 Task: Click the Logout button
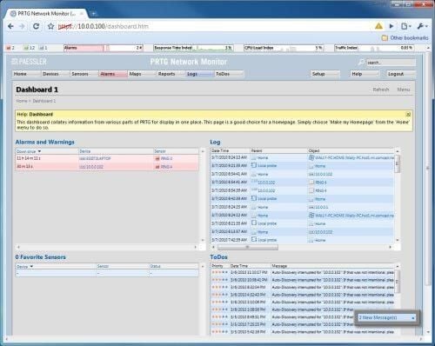point(401,74)
